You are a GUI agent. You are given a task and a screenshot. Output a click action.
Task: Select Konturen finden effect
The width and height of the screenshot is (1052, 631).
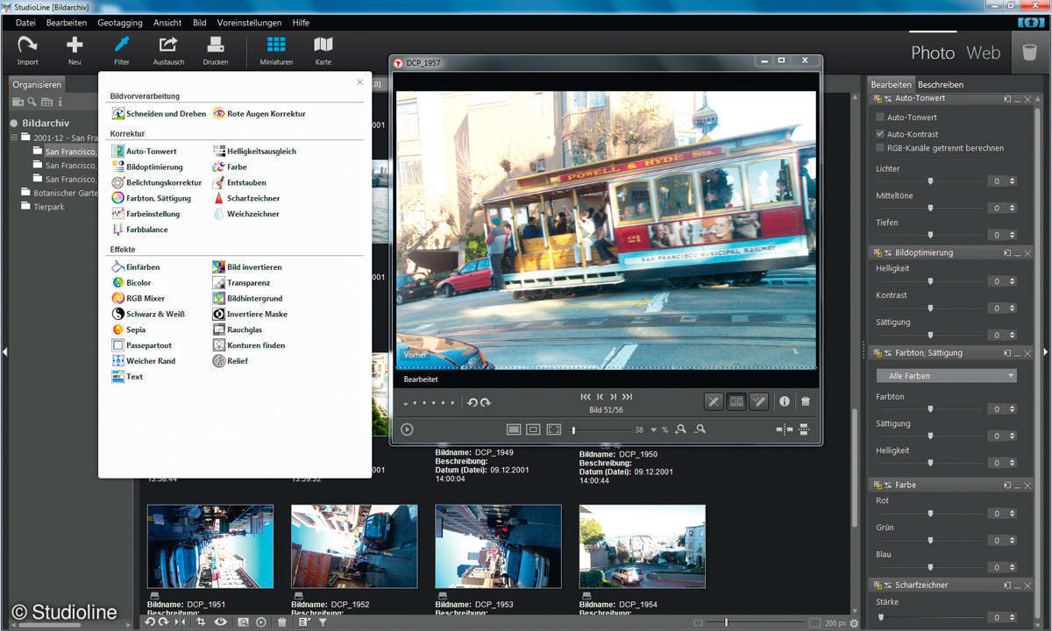coord(249,345)
